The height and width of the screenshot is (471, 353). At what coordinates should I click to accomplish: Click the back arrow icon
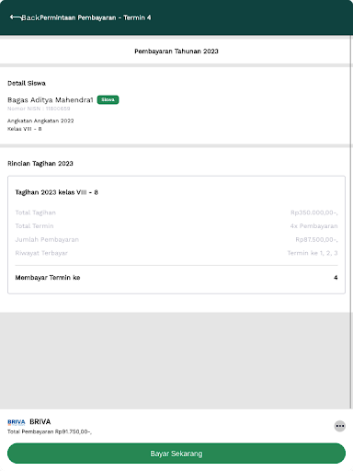click(x=16, y=17)
